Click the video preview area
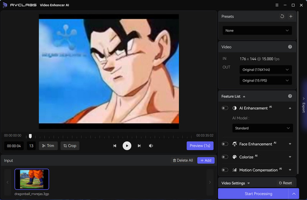This screenshot has height=200, width=307. pos(109,72)
